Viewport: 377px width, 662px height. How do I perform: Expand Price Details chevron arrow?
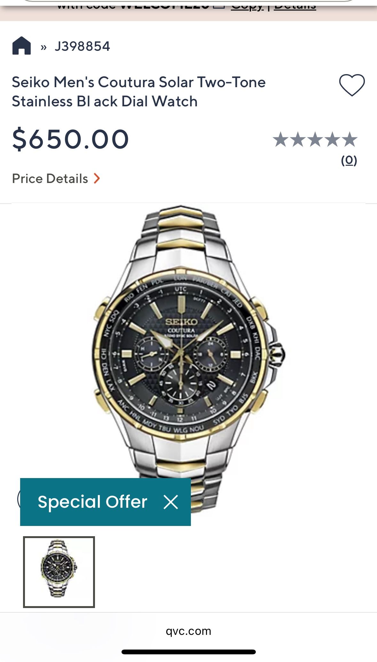pos(97,178)
